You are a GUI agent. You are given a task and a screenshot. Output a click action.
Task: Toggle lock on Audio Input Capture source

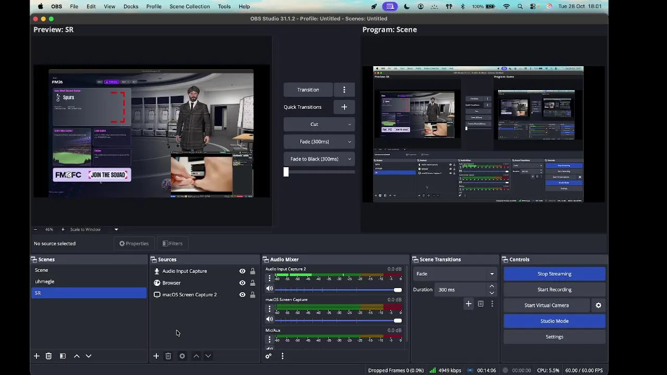pyautogui.click(x=253, y=271)
